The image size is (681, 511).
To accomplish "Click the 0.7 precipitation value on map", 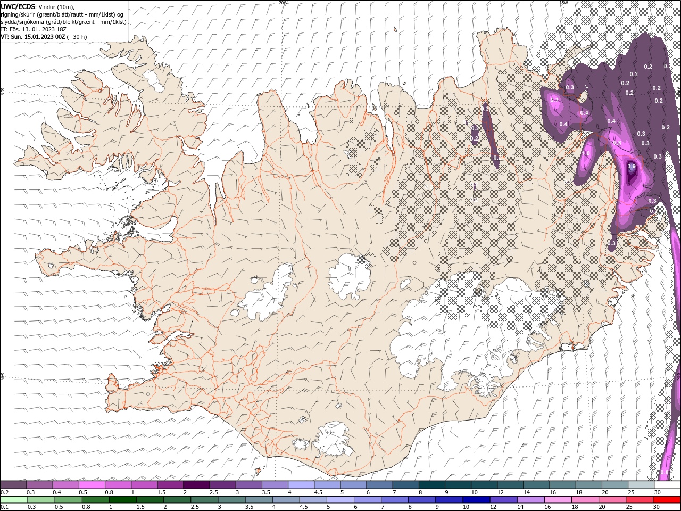I will [x=554, y=100].
